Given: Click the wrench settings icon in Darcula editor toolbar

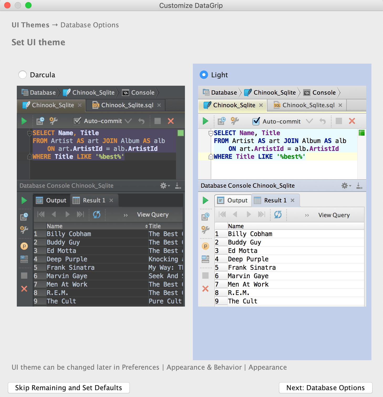Looking at the screenshot, I should (x=54, y=121).
